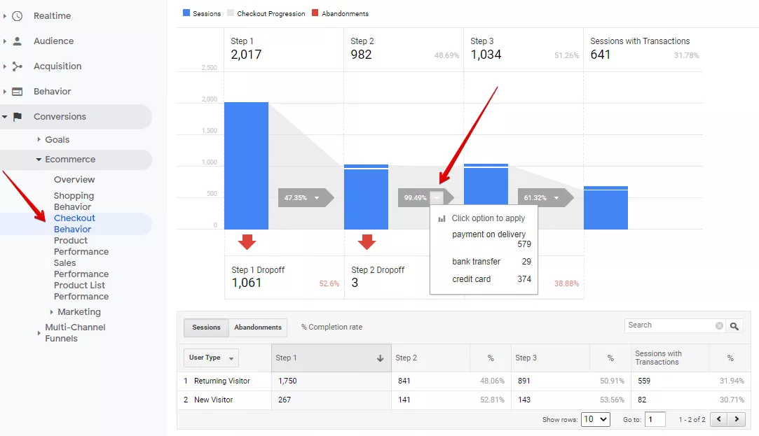Viewport: 759px width, 436px height.
Task: Click the Audience person icon
Action: (x=17, y=41)
